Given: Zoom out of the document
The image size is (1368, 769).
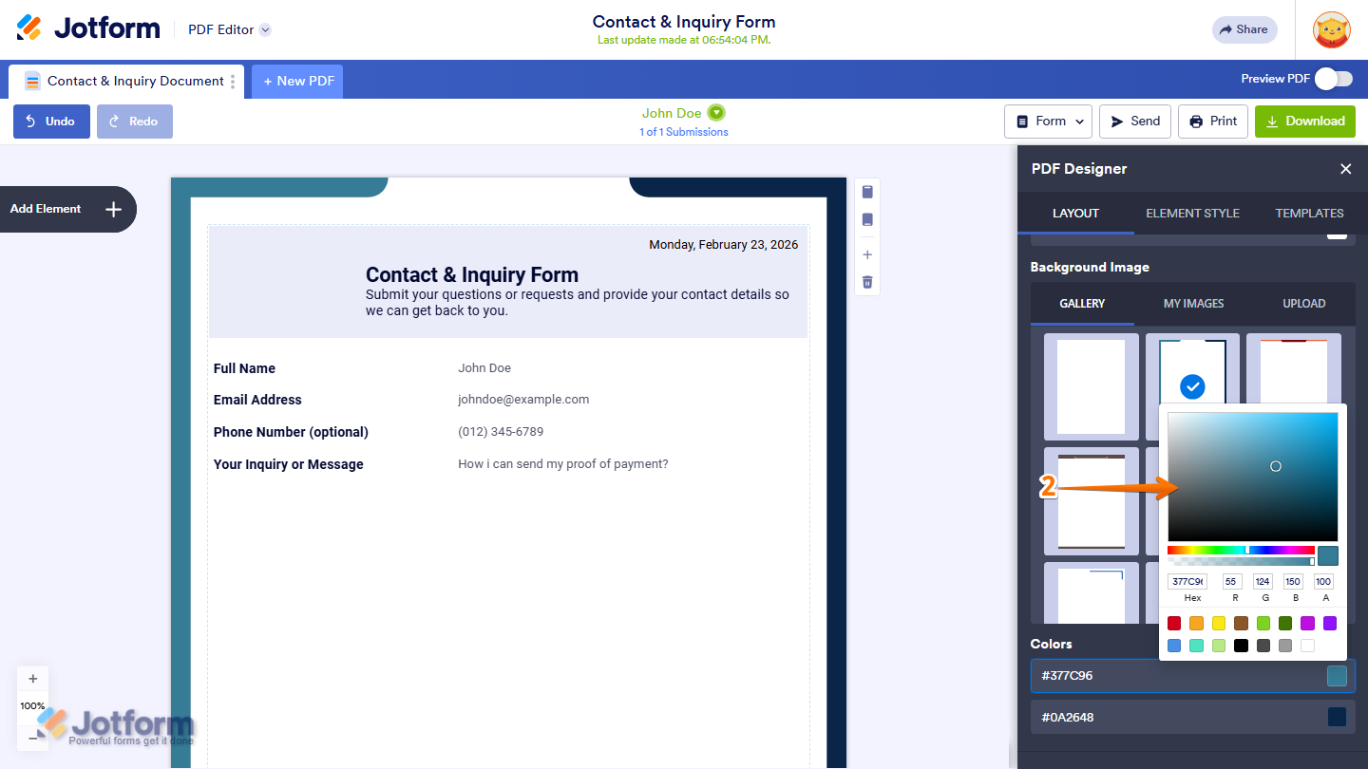Looking at the screenshot, I should pos(32,737).
